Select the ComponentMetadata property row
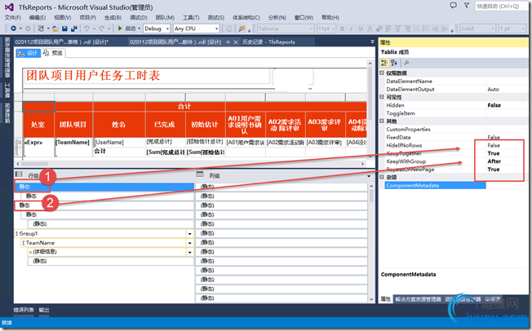532x331 pixels. [x=435, y=185]
